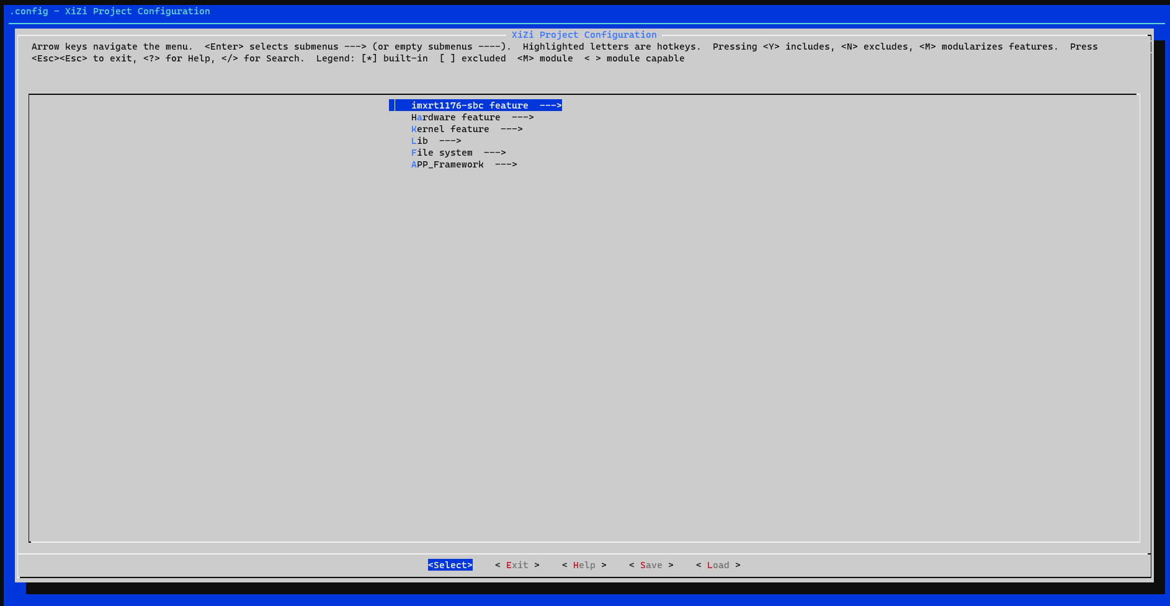
Task: Click the arrow after File system
Action: (x=494, y=153)
